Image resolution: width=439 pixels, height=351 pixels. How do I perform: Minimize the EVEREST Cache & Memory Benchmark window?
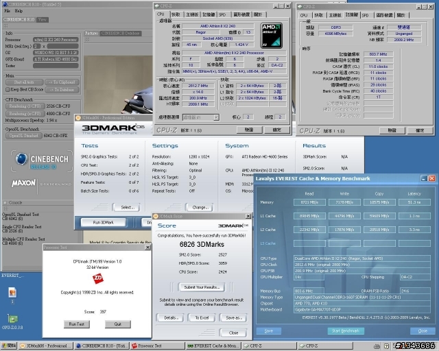pos(424,178)
